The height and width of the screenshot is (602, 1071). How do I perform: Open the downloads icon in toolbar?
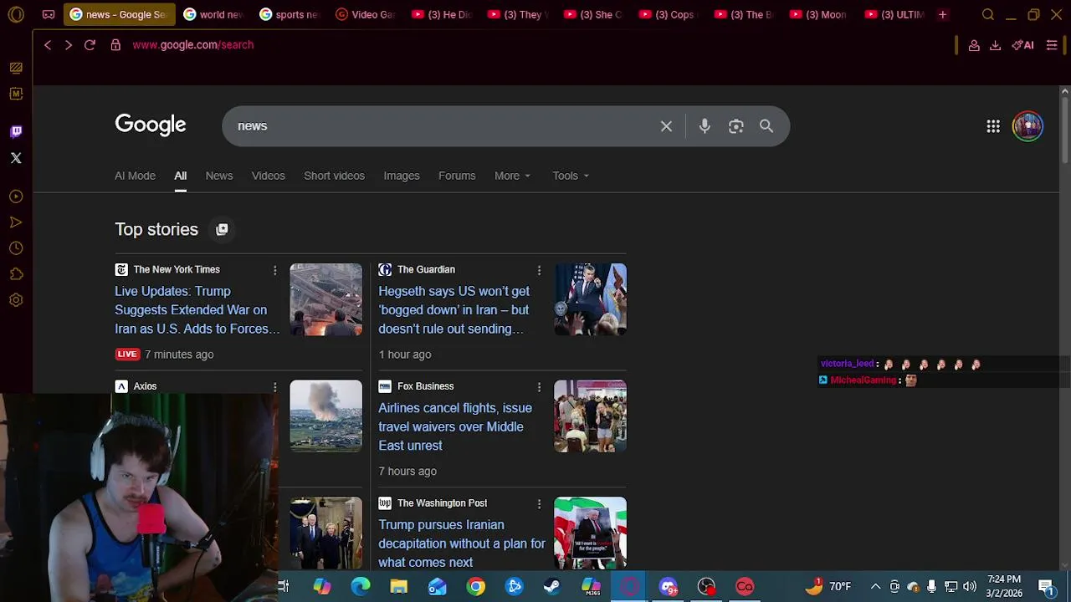coord(995,45)
